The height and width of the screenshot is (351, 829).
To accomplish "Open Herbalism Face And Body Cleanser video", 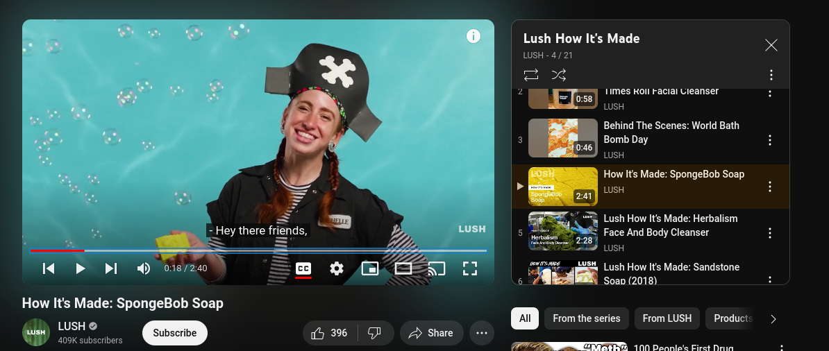I will point(671,225).
